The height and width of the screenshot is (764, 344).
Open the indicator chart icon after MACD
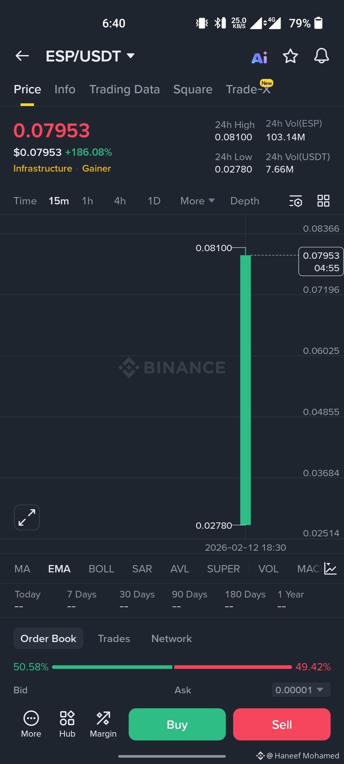330,569
